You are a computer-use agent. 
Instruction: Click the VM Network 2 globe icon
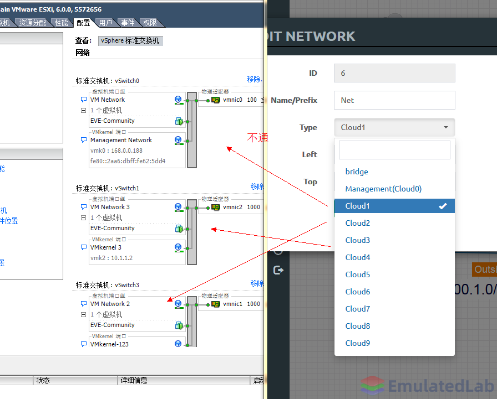pos(179,304)
